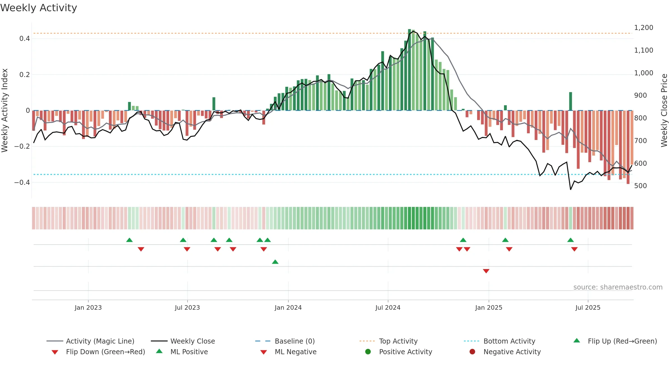
Task: Toggle the ML Positive legend entry
Action: tap(182, 352)
